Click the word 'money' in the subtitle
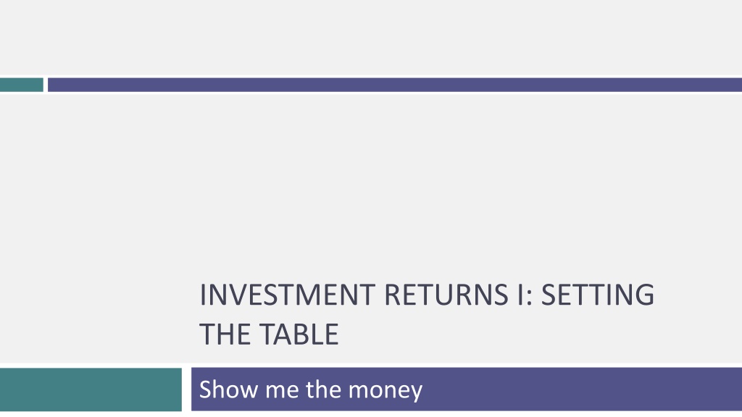 point(385,391)
